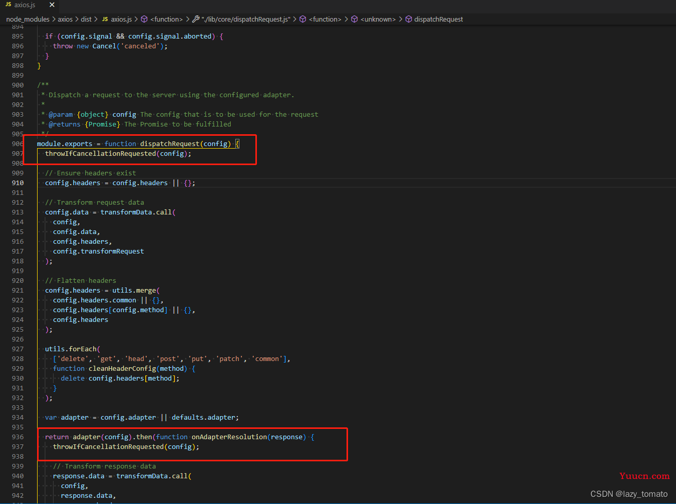
Task: Click 'config.headers[config.method]' on line 923
Action: (111, 310)
